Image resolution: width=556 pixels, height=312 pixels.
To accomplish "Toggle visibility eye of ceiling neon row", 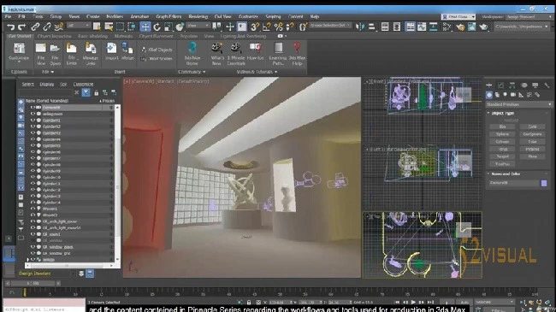I will click(x=33, y=114).
